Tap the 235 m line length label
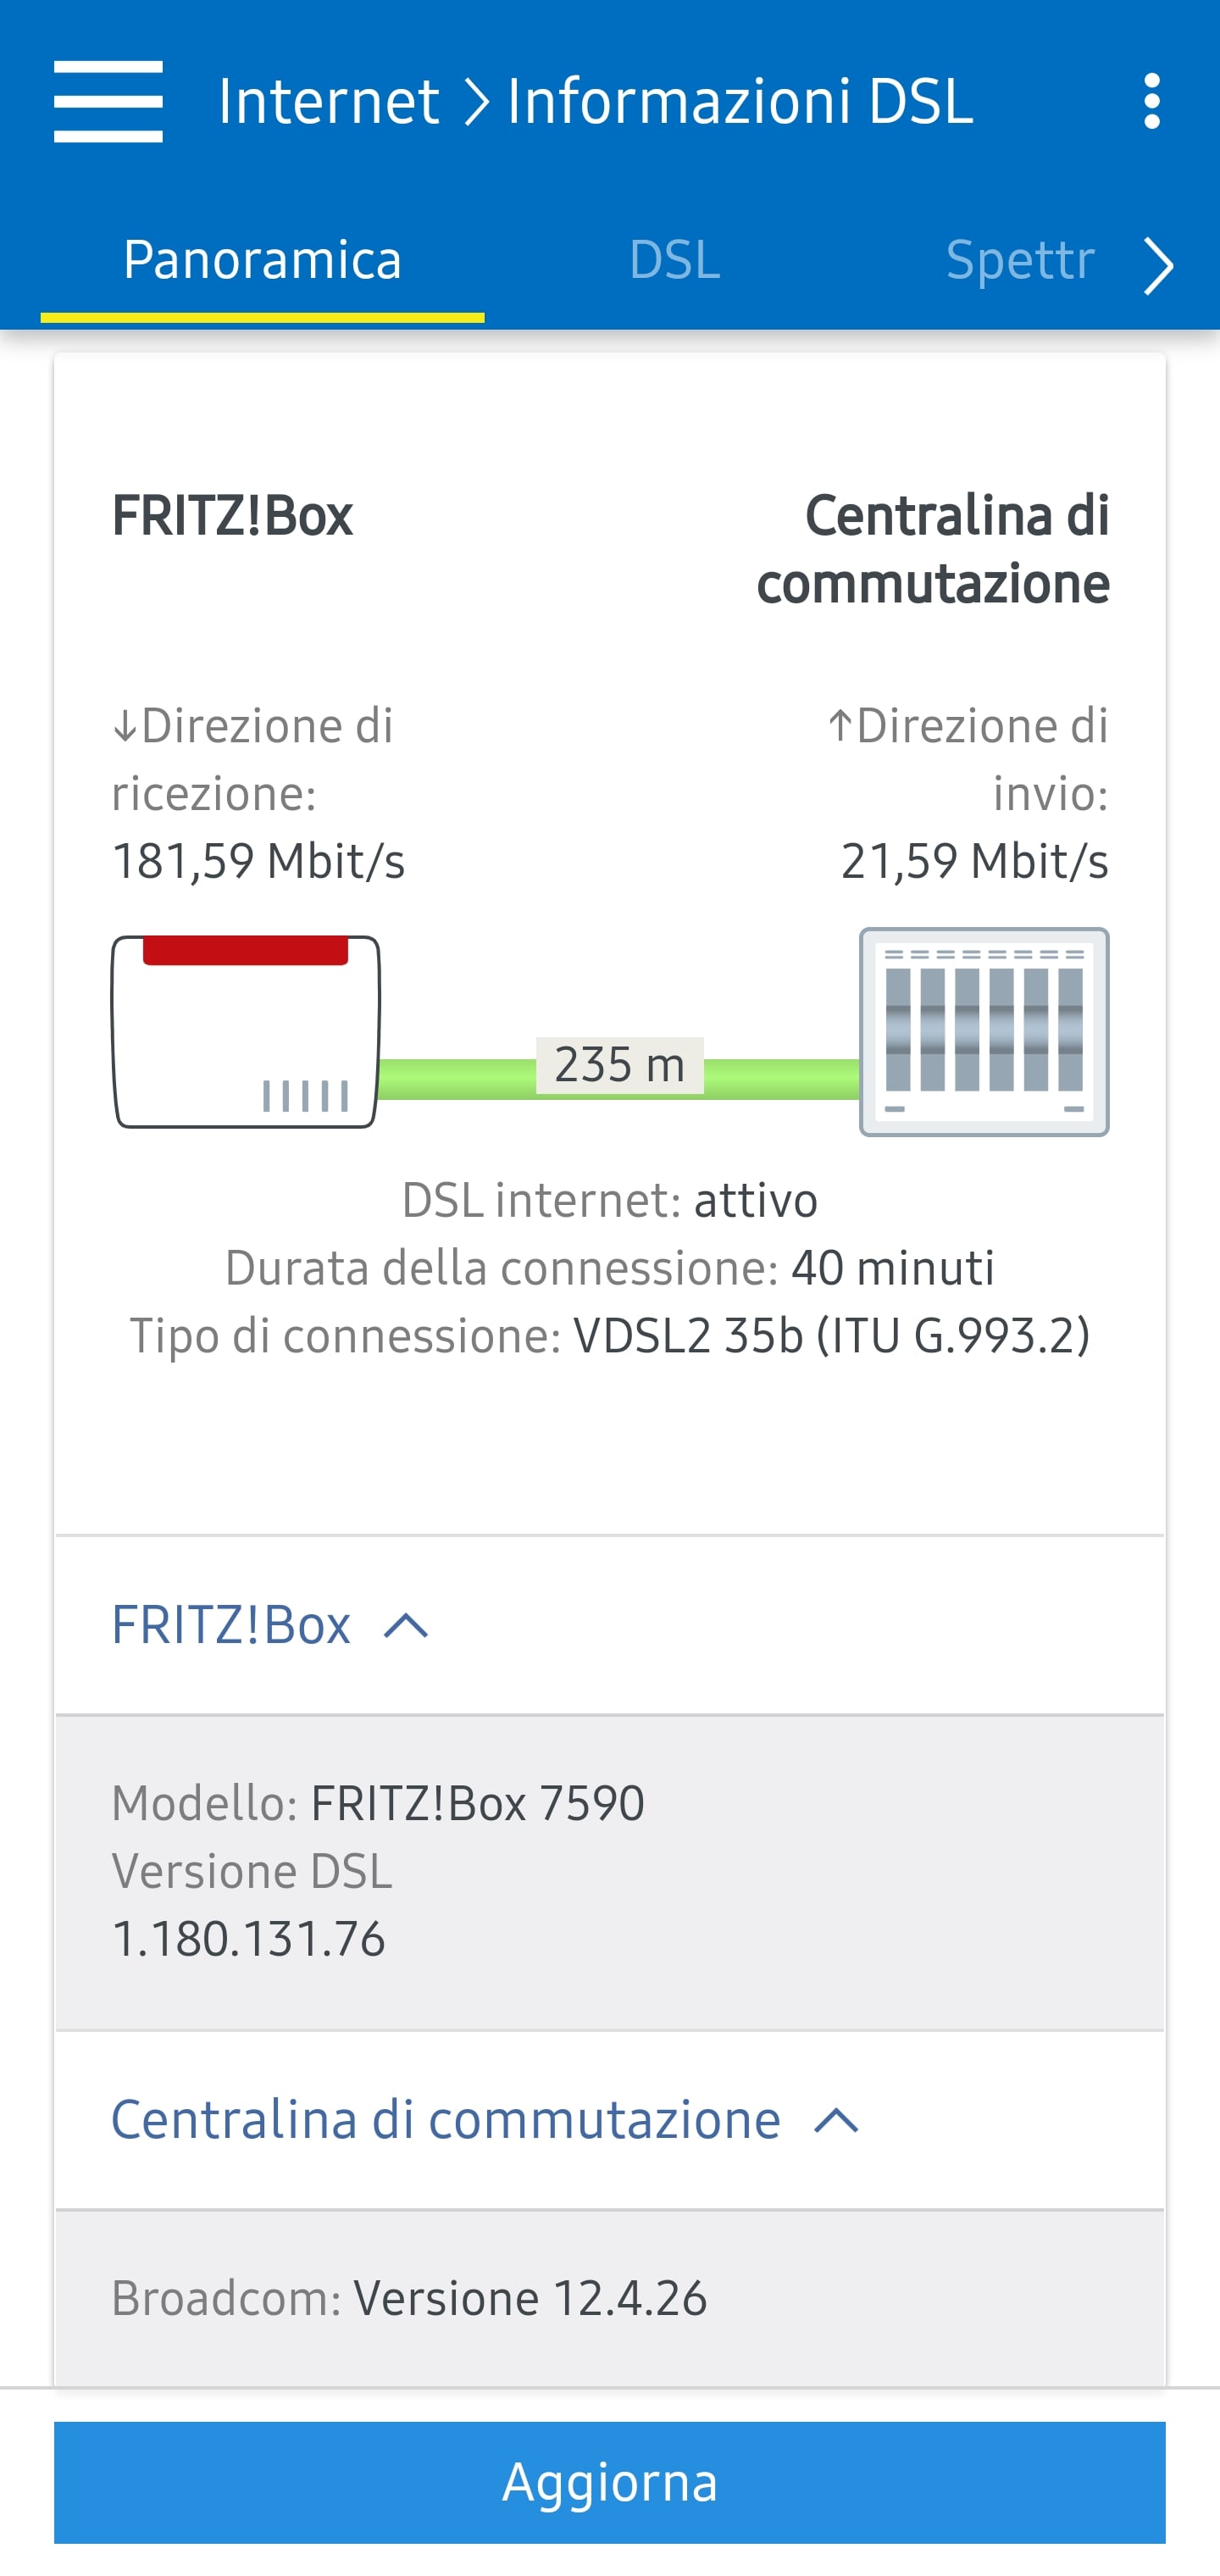 619,1065
